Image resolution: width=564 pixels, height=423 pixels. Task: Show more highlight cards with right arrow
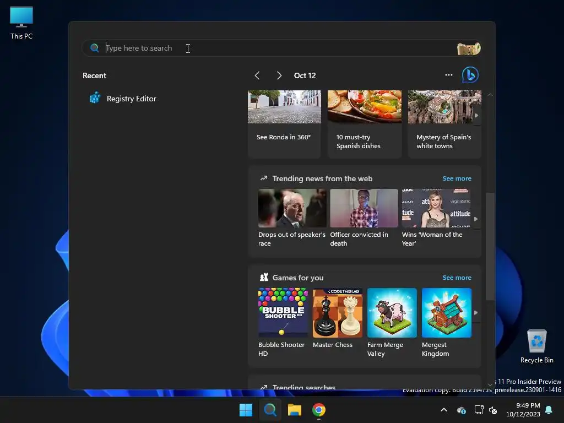click(476, 116)
